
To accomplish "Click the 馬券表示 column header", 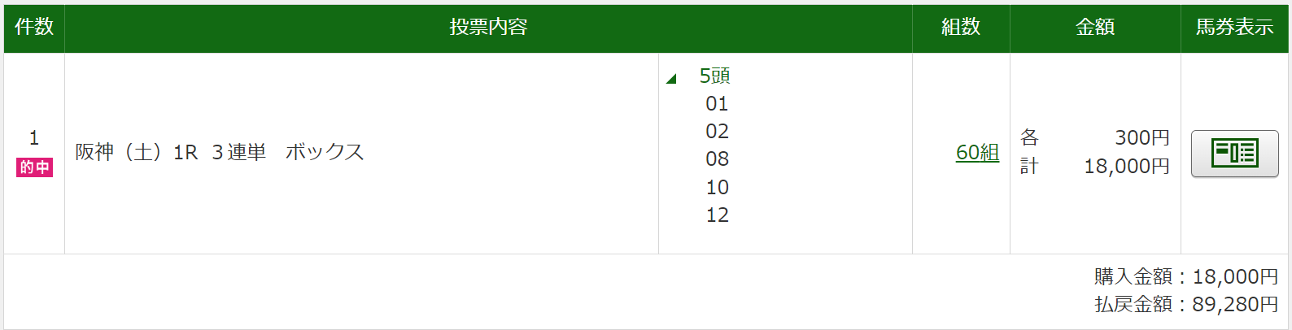I will coord(1234,27).
